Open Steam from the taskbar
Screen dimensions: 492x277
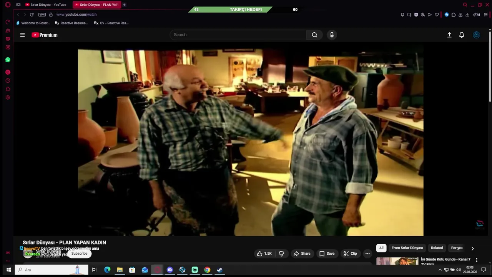[x=219, y=270]
